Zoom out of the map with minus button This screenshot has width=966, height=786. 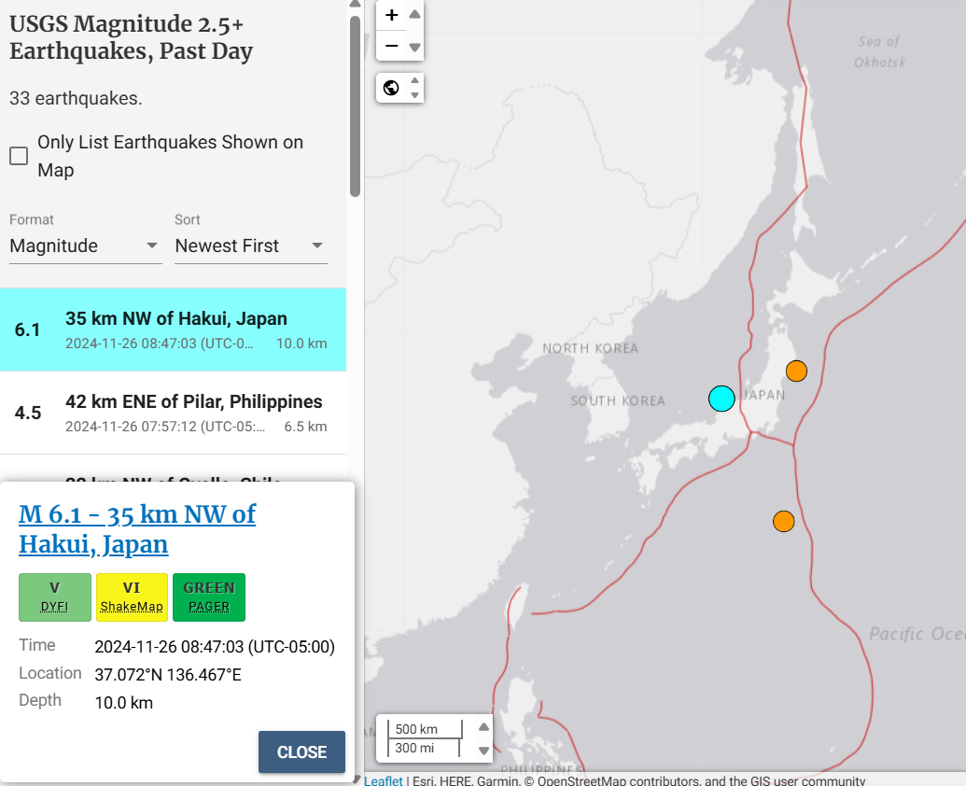click(391, 46)
